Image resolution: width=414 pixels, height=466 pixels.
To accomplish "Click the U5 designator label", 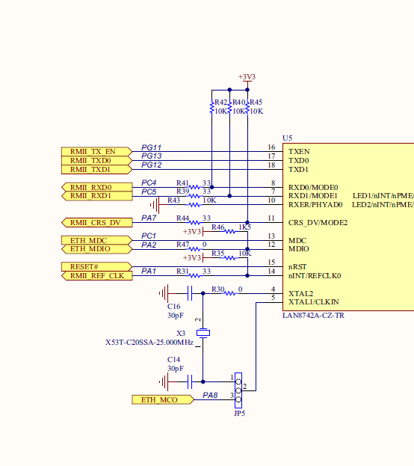I will coord(287,138).
